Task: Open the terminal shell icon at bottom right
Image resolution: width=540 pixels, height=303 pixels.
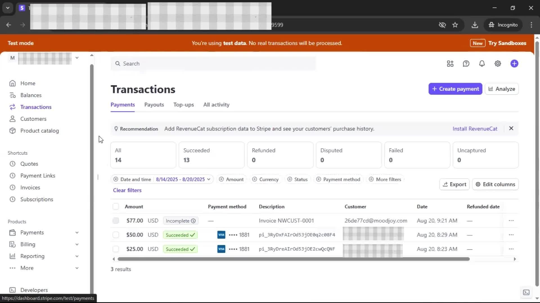Action: [x=526, y=292]
